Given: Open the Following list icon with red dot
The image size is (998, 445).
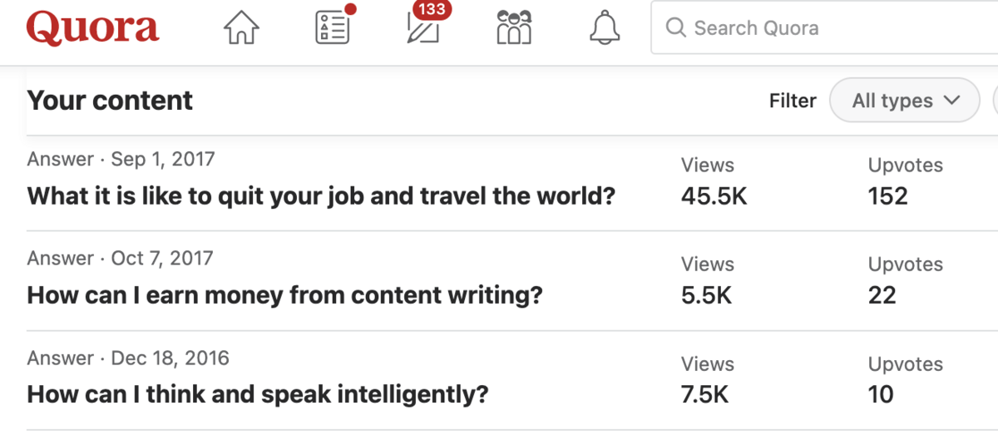Looking at the screenshot, I should pos(333,26).
